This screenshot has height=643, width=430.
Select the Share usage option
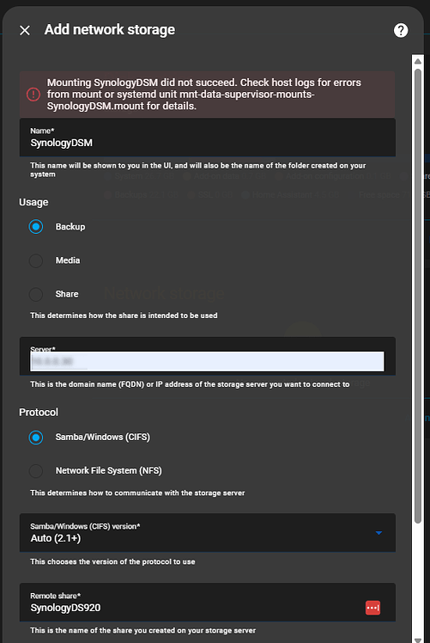coord(36,294)
